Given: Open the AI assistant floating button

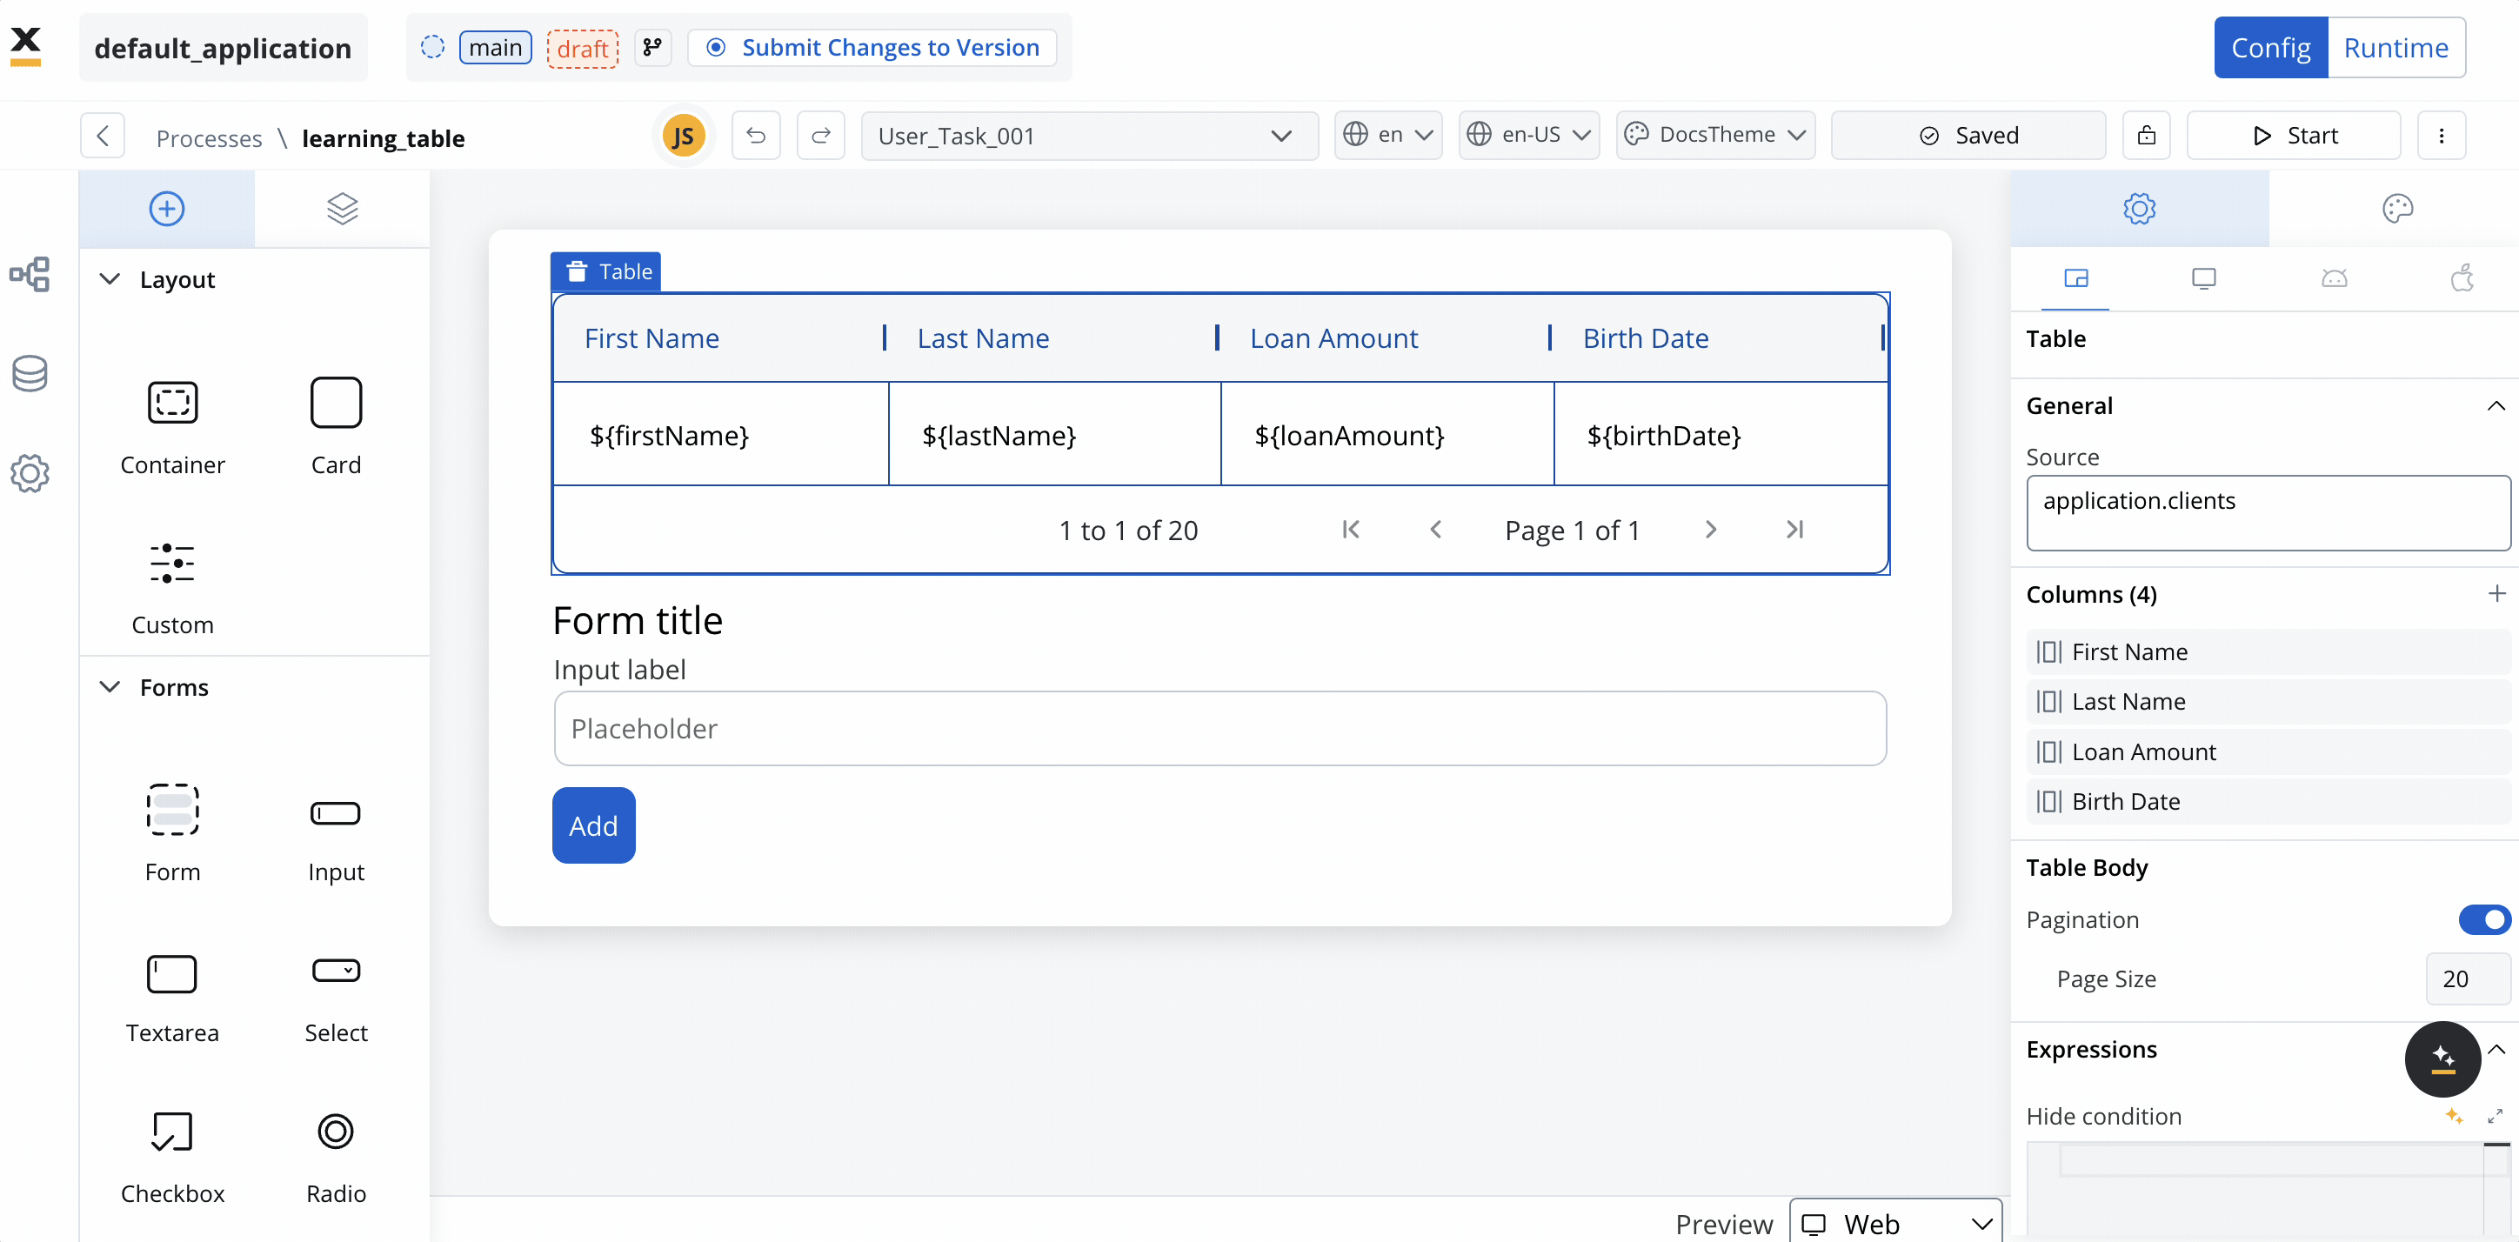Looking at the screenshot, I should click(x=2442, y=1058).
